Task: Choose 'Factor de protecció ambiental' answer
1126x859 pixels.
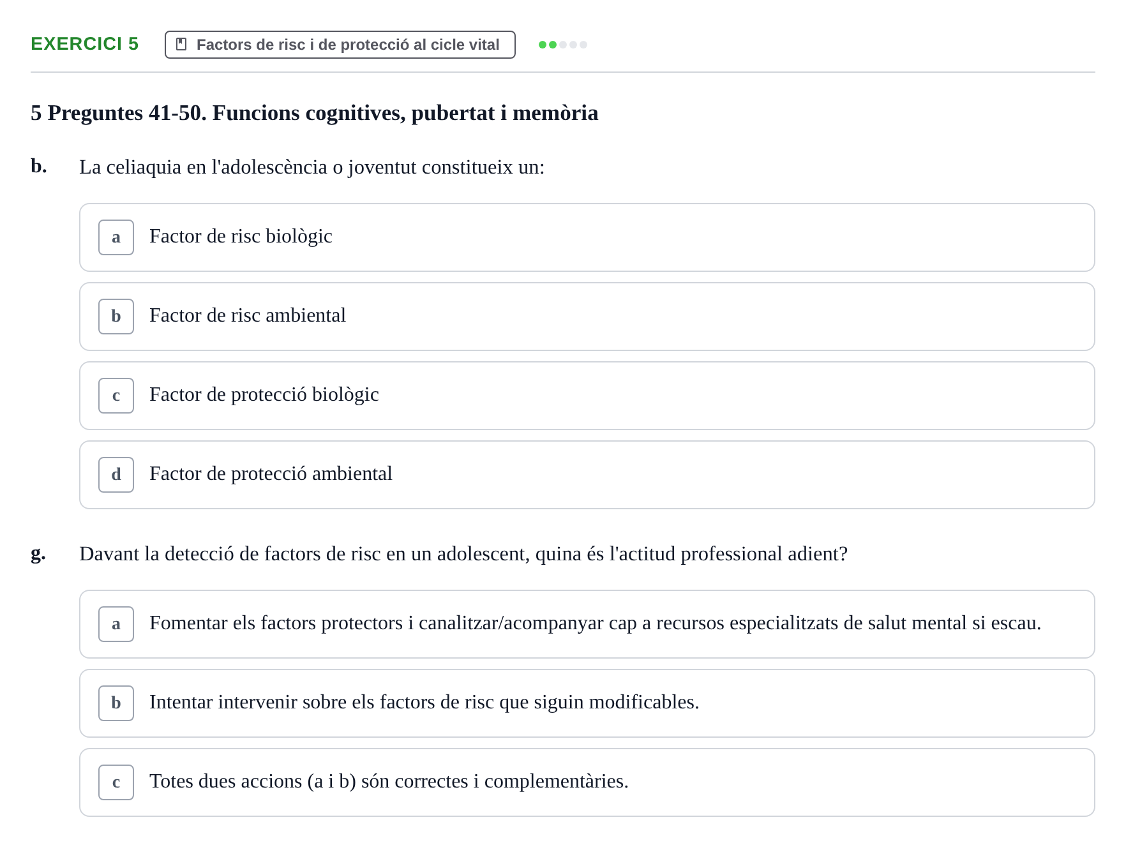Action: pos(587,475)
